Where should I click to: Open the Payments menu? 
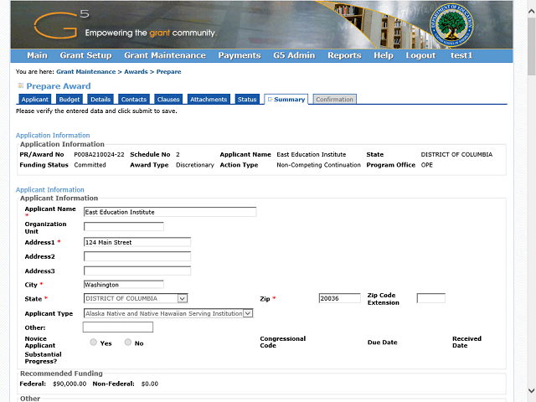[239, 55]
